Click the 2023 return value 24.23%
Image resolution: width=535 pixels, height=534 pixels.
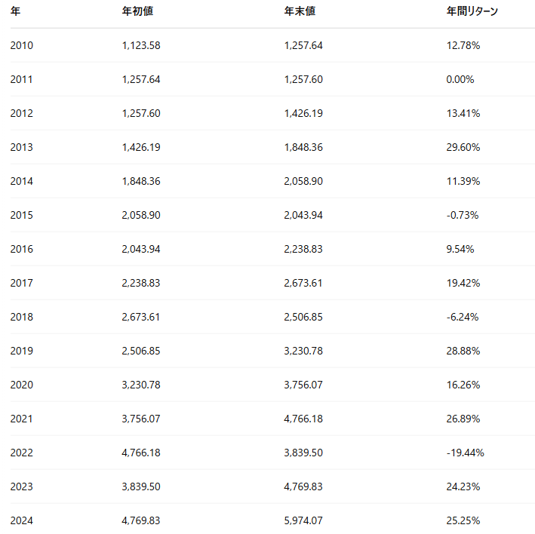point(463,486)
